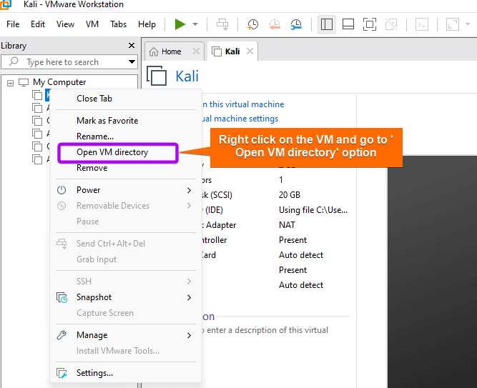Screen dimensions: 477x388
Task: Toggle the thumbnail bar view icon
Action: click(348, 24)
